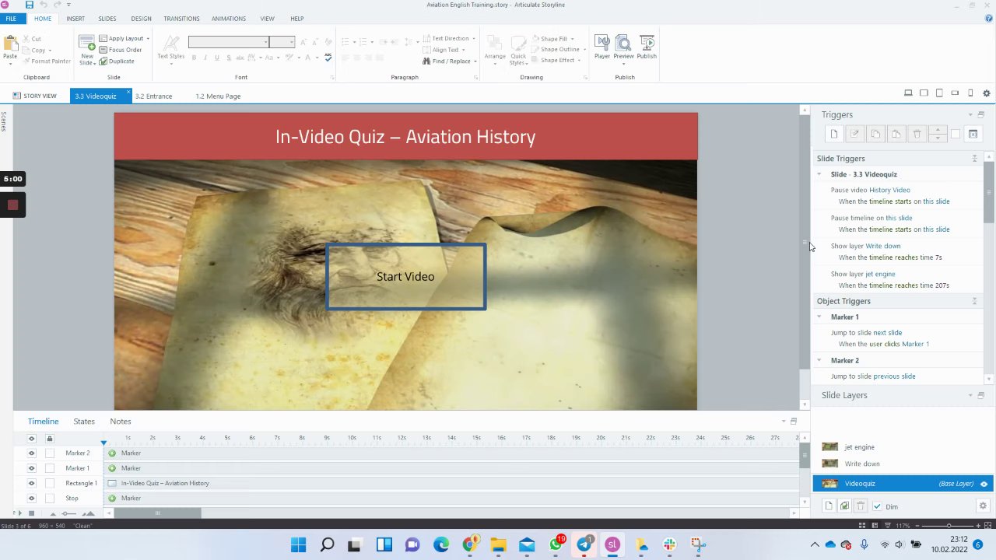Add a new slide layer
Viewport: 996px width, 560px height.
[x=829, y=506]
